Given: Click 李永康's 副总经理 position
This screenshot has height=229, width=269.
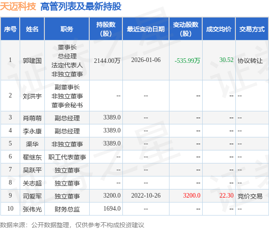Looking at the screenshot, I should click(x=67, y=131).
